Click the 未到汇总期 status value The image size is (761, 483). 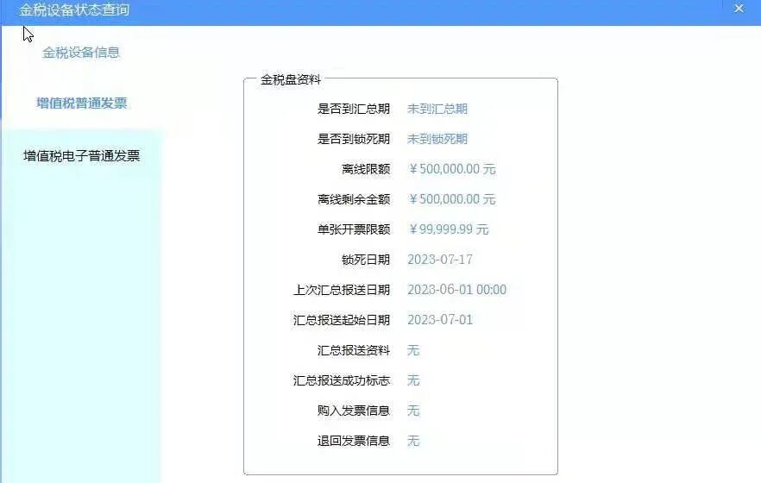[437, 109]
